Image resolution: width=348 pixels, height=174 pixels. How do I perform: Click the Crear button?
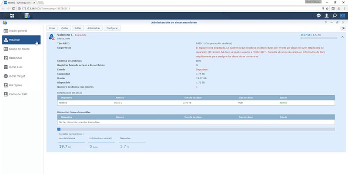52,28
